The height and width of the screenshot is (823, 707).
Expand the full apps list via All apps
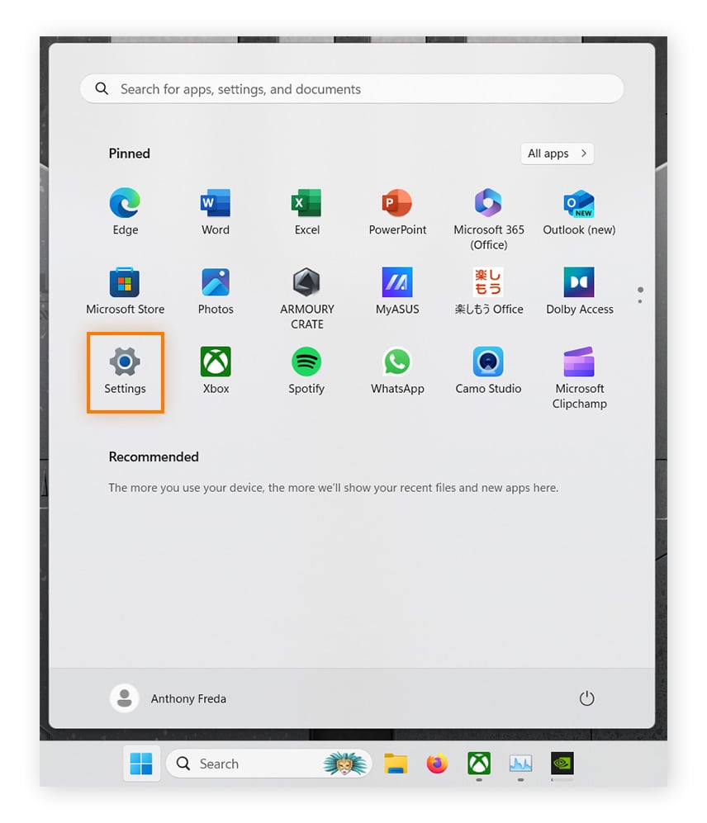coord(557,154)
